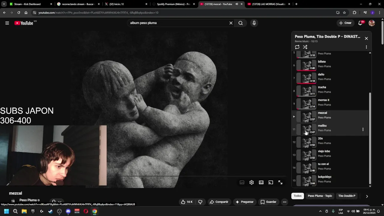Open the browser home page
Image resolution: width=384 pixels, height=216 pixels.
pos(26,13)
